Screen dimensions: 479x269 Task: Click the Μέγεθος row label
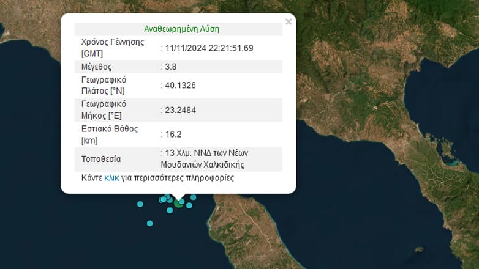pos(97,67)
